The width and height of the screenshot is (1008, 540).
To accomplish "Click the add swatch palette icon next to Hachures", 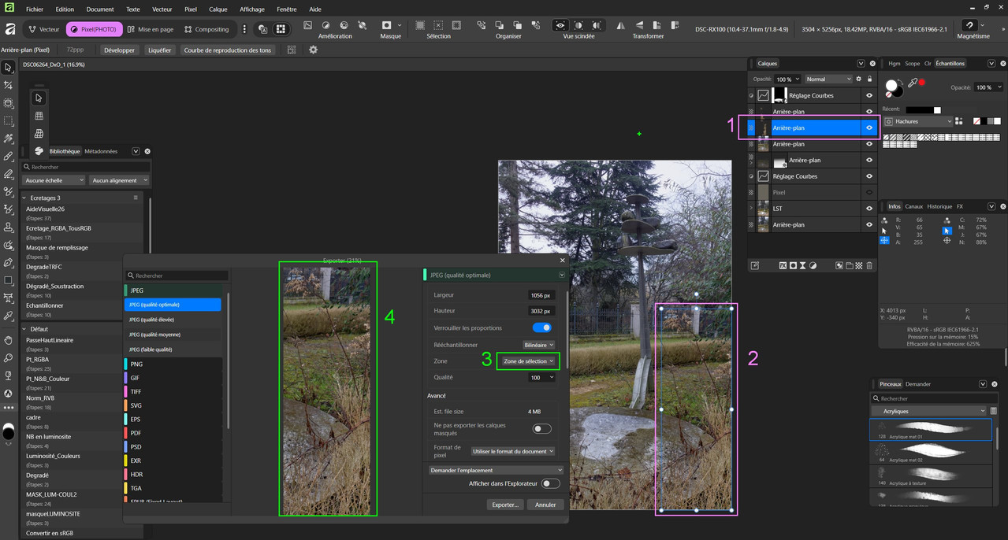I will 959,121.
